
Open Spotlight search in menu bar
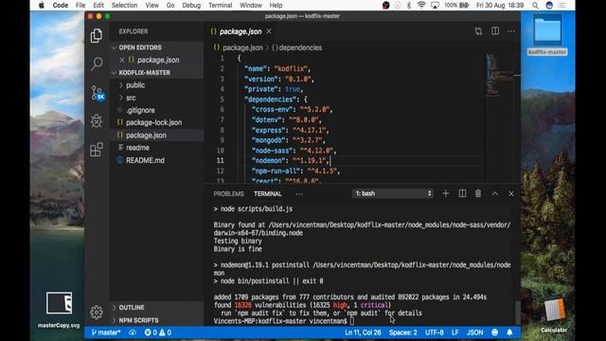coord(535,6)
